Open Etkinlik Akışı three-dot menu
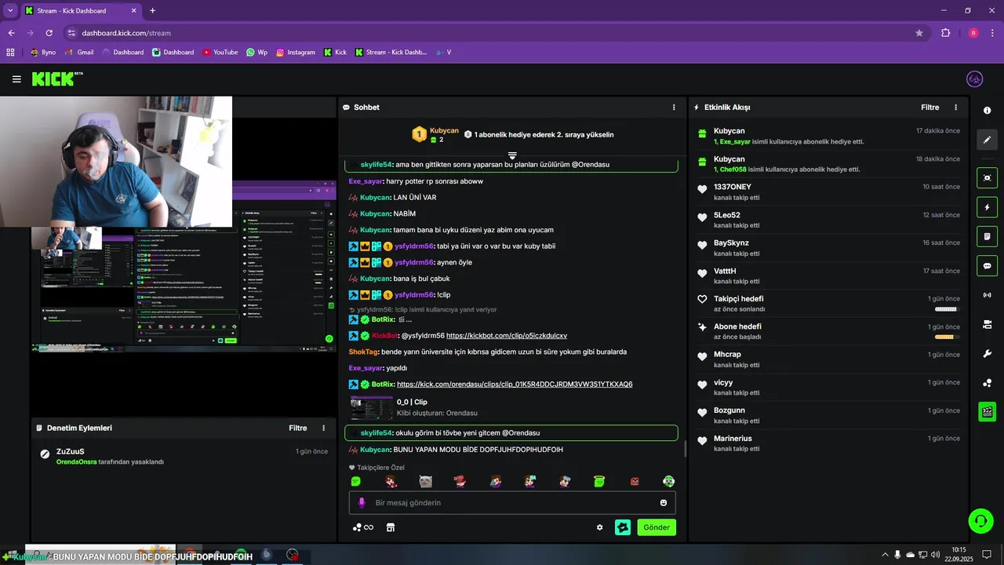The width and height of the screenshot is (1004, 565). tap(955, 108)
